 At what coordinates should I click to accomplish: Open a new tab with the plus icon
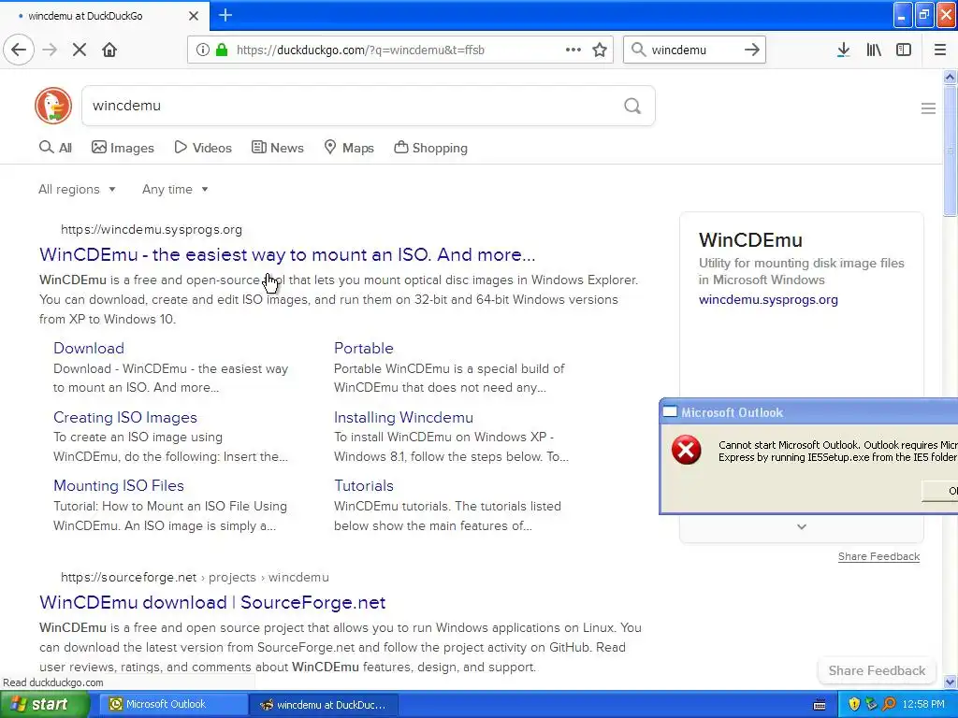coord(225,15)
